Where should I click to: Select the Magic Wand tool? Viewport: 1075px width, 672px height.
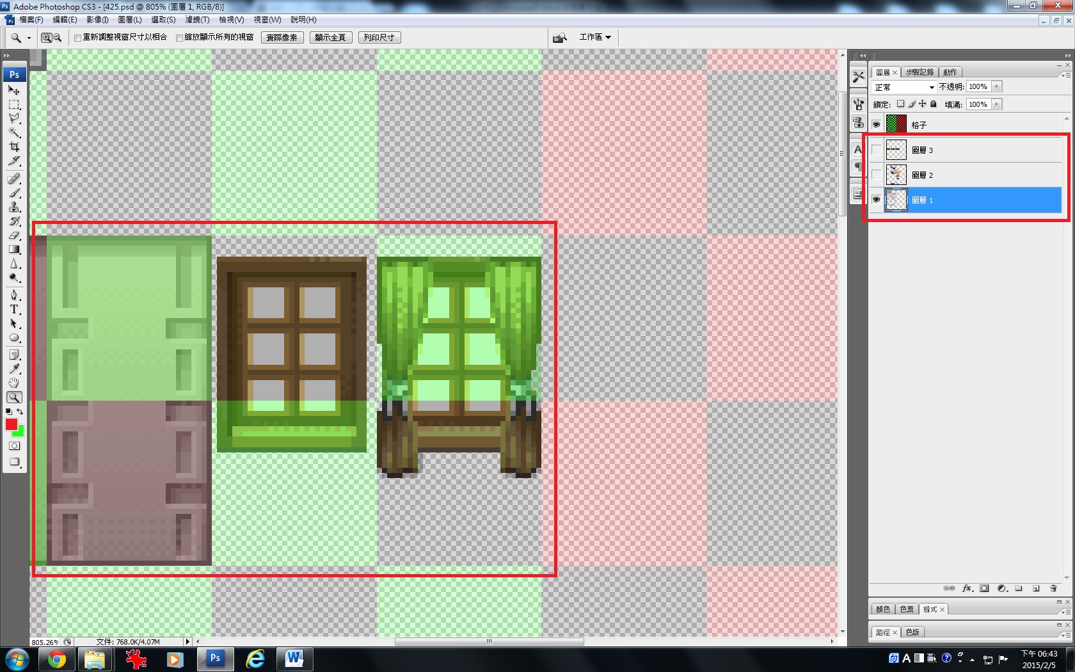(14, 132)
